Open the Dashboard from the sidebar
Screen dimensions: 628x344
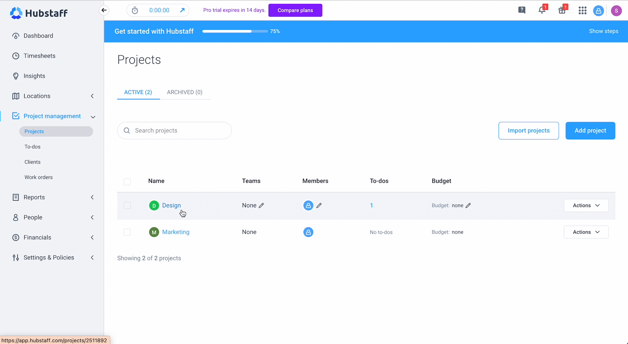(x=38, y=35)
